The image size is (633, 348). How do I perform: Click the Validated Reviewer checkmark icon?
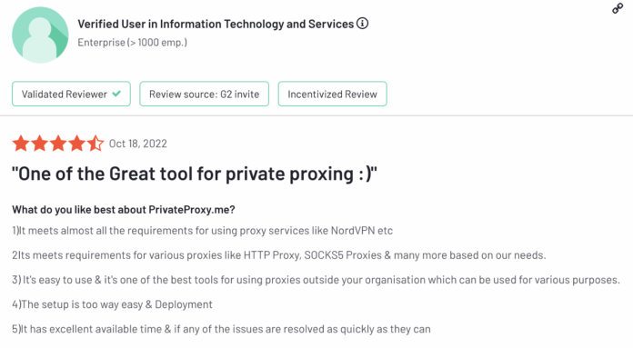click(x=116, y=94)
